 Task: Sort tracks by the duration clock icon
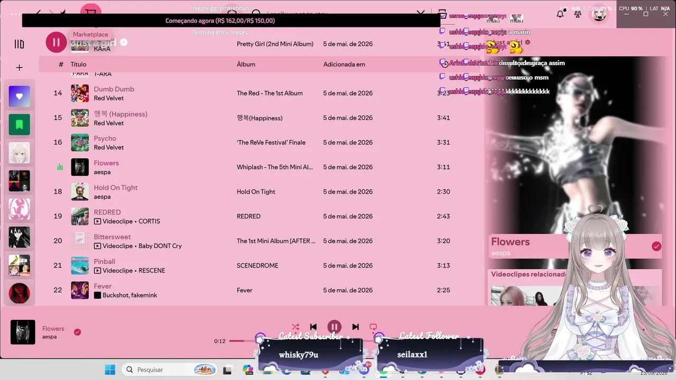click(x=445, y=64)
